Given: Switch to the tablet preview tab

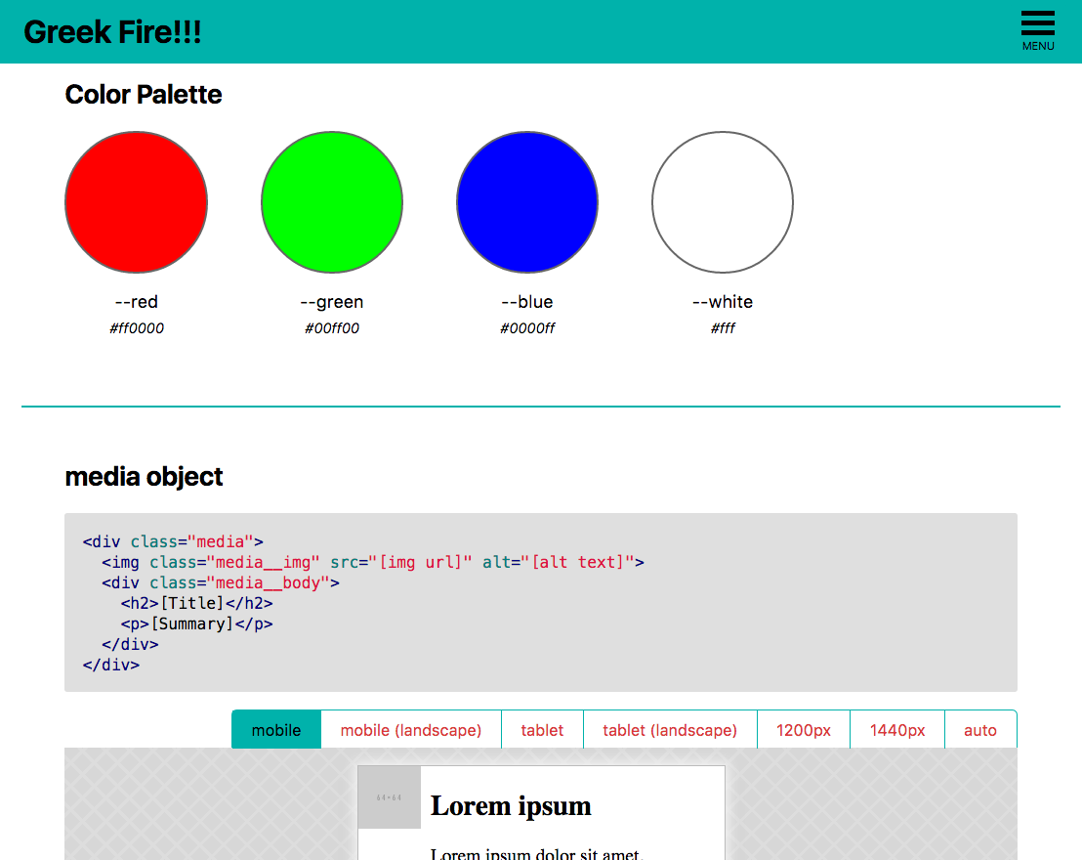Looking at the screenshot, I should tap(542, 729).
